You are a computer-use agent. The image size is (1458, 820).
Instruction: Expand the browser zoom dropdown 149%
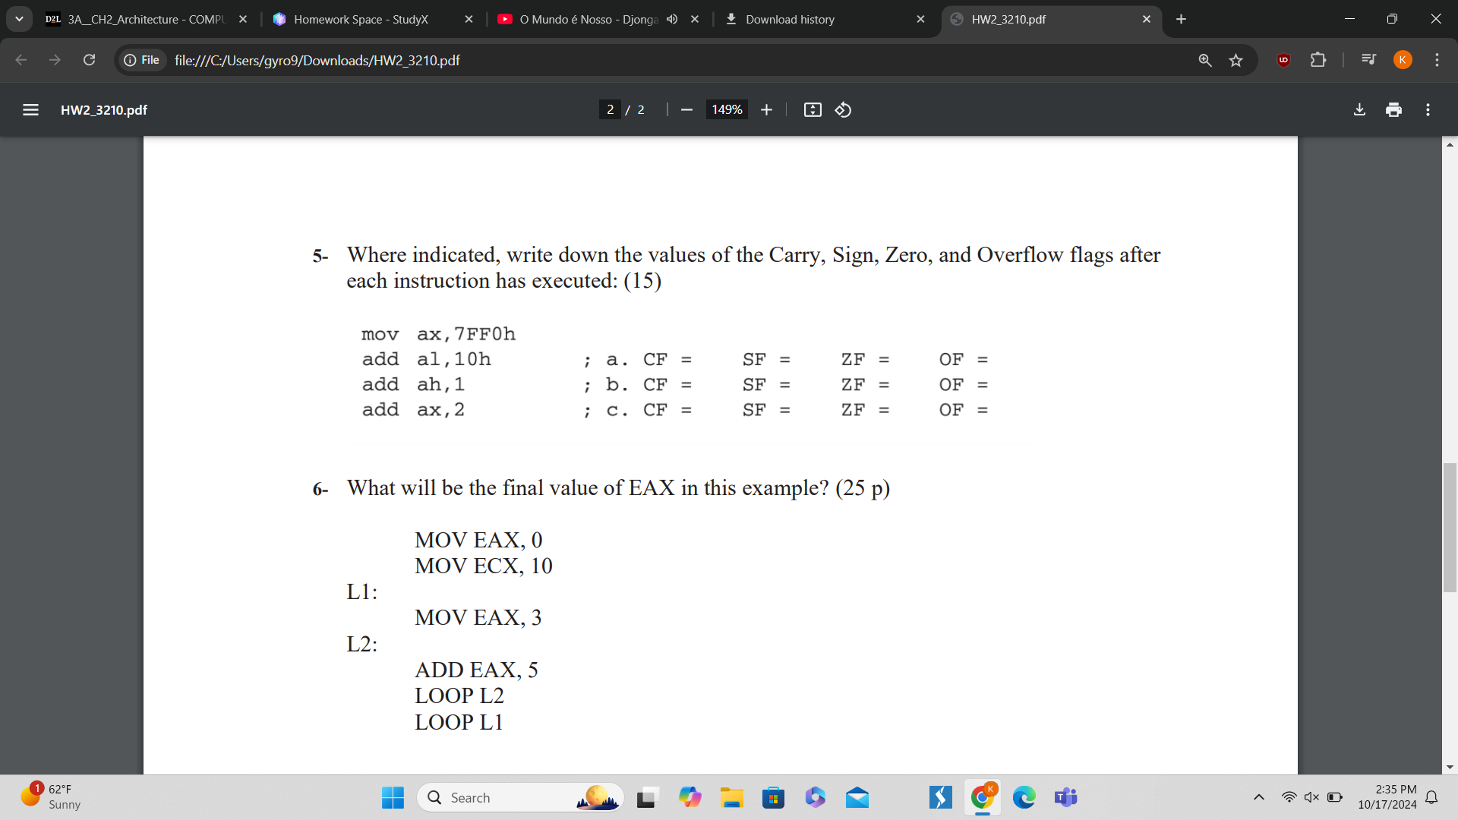[726, 109]
